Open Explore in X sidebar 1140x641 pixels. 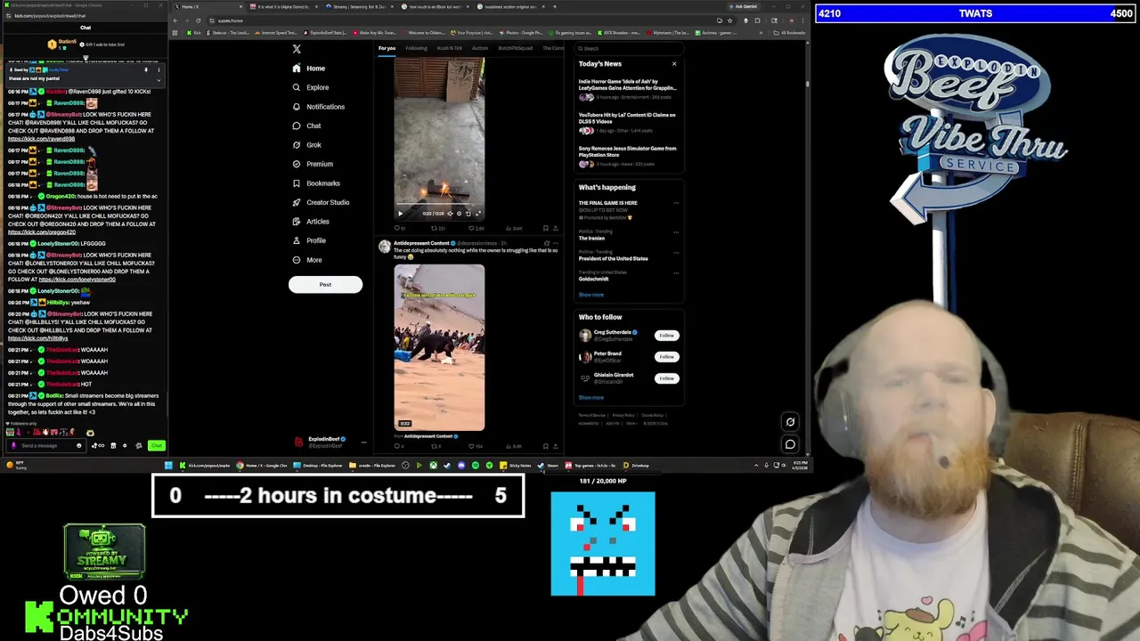point(311,87)
